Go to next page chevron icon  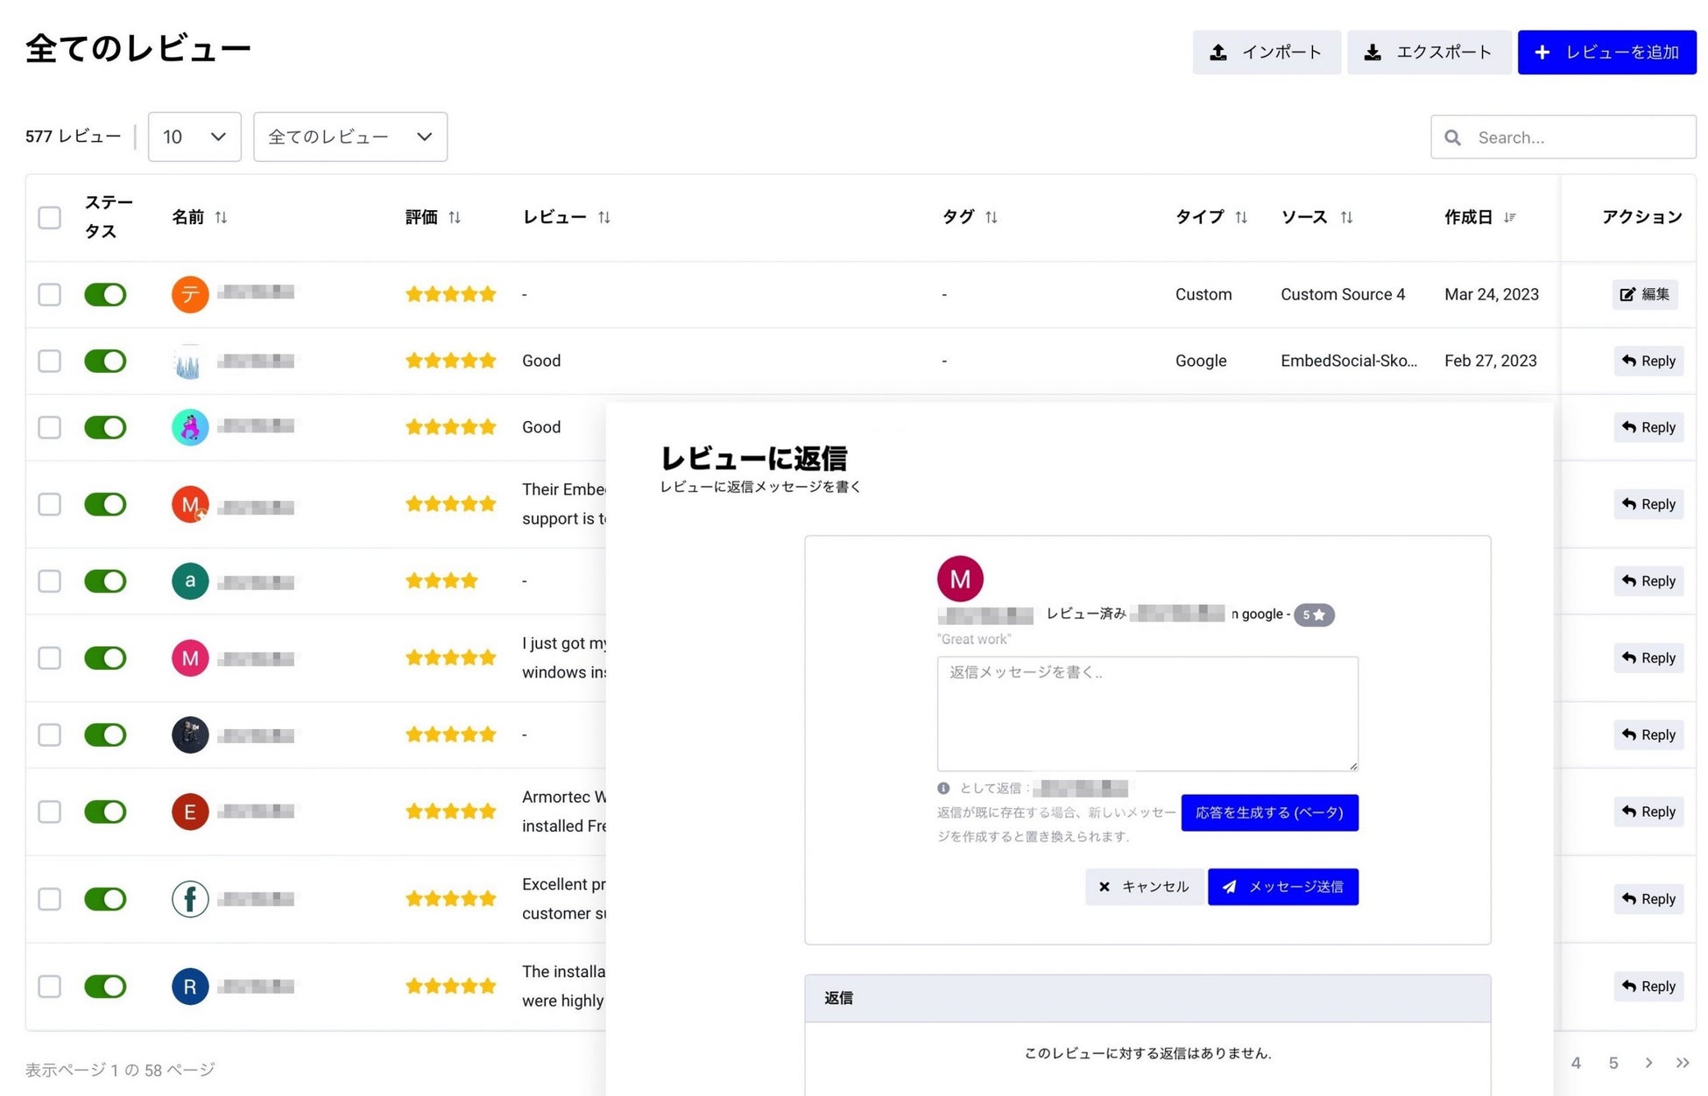1648,1063
